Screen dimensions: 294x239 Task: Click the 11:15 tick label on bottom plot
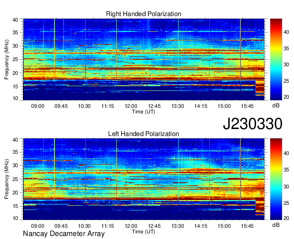[x=108, y=226]
